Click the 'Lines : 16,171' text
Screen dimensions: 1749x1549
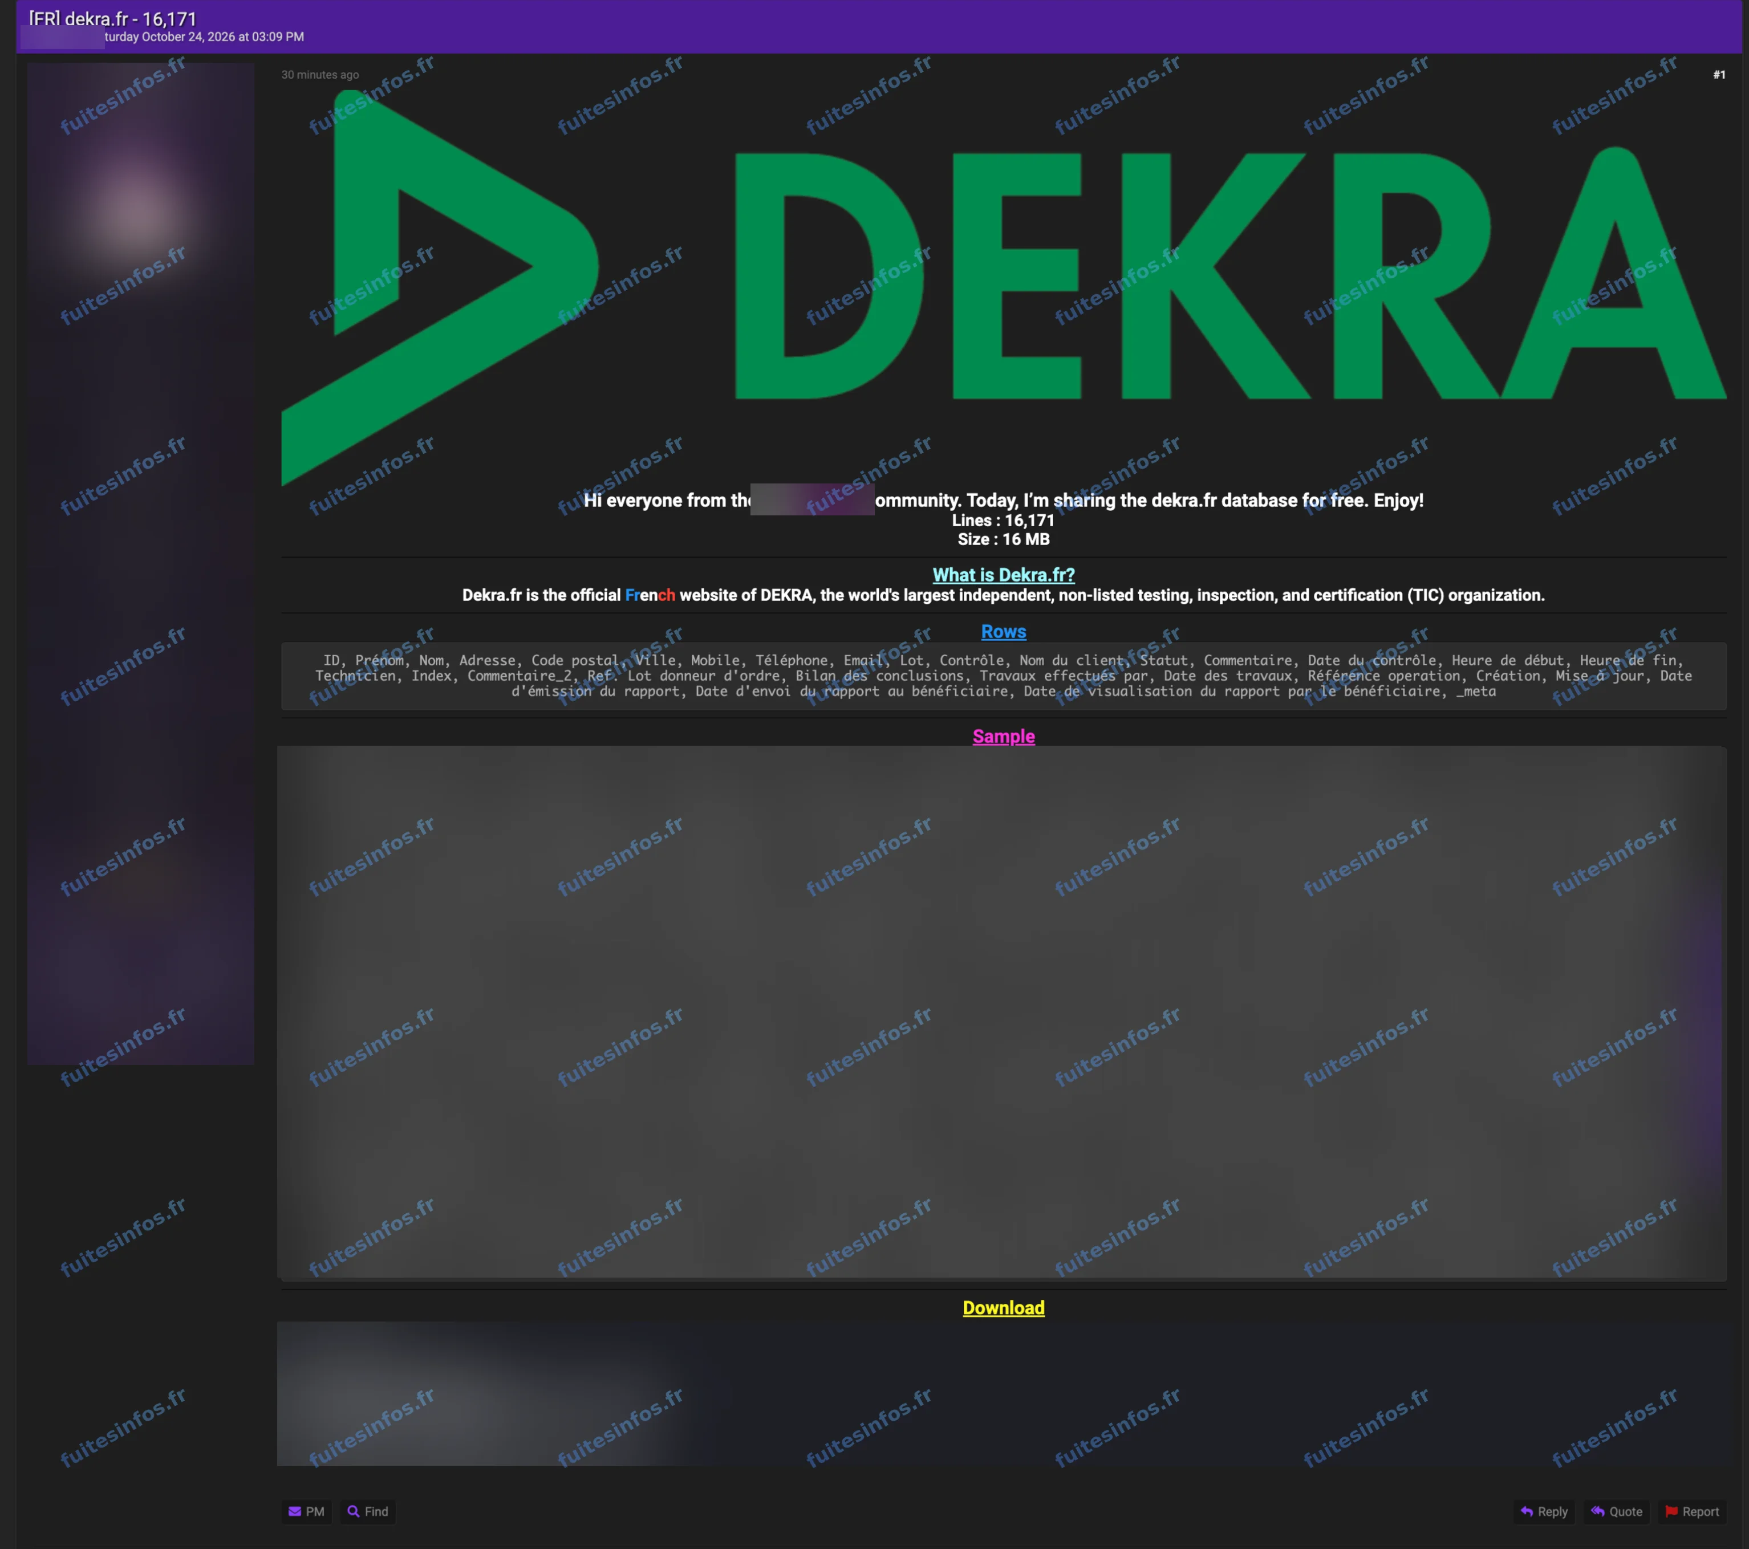click(x=1004, y=520)
